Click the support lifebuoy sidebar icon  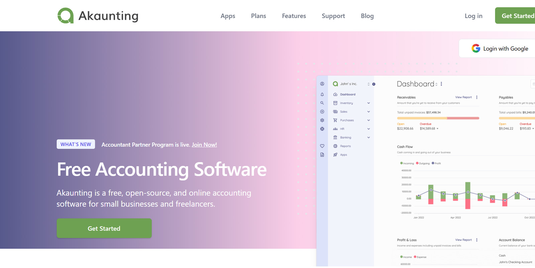(x=322, y=129)
